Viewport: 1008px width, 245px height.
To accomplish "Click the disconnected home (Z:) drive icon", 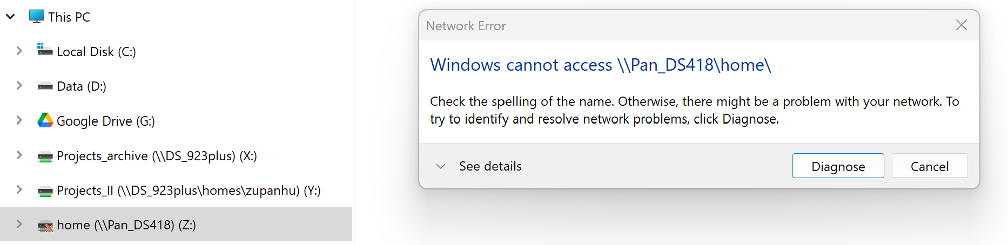I will tap(45, 226).
